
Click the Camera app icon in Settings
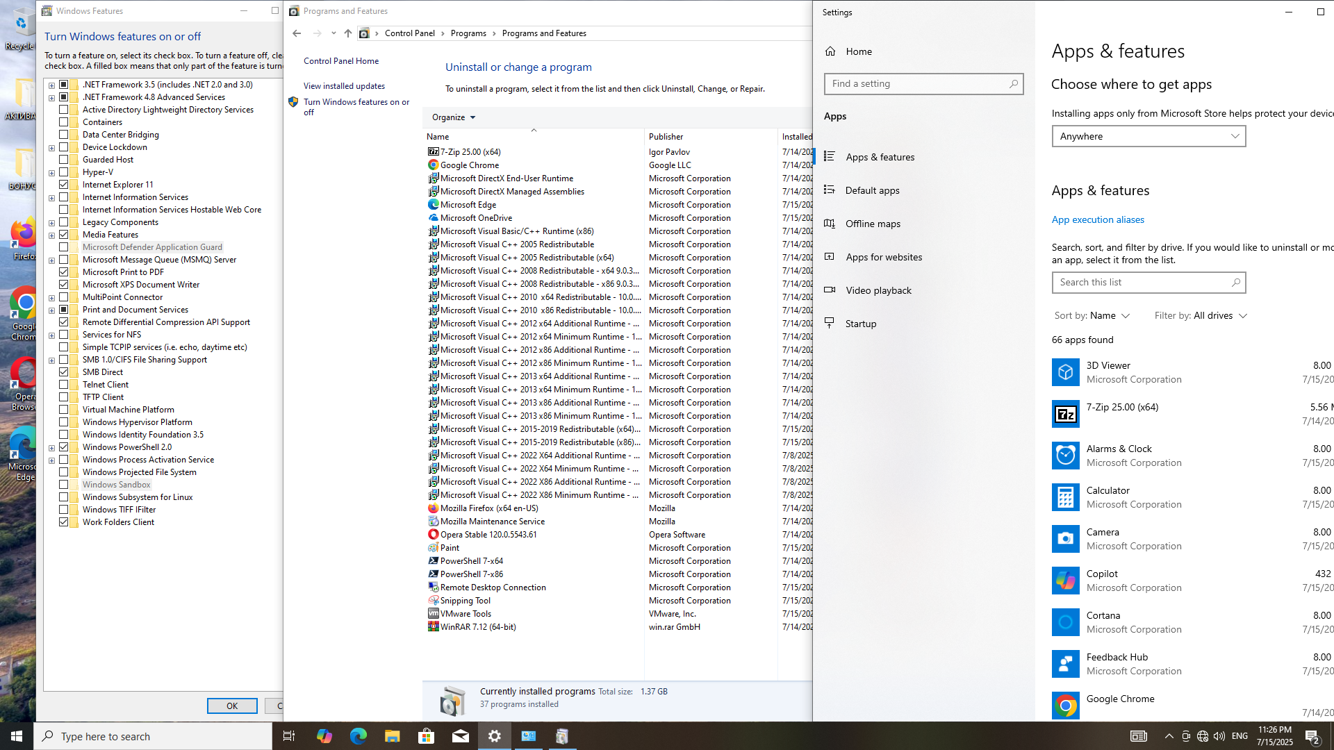(1065, 539)
